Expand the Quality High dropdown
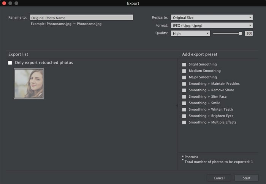266x184 pixels. (190, 33)
